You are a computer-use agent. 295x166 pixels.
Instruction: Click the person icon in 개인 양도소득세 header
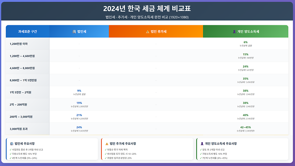[x=234, y=31]
